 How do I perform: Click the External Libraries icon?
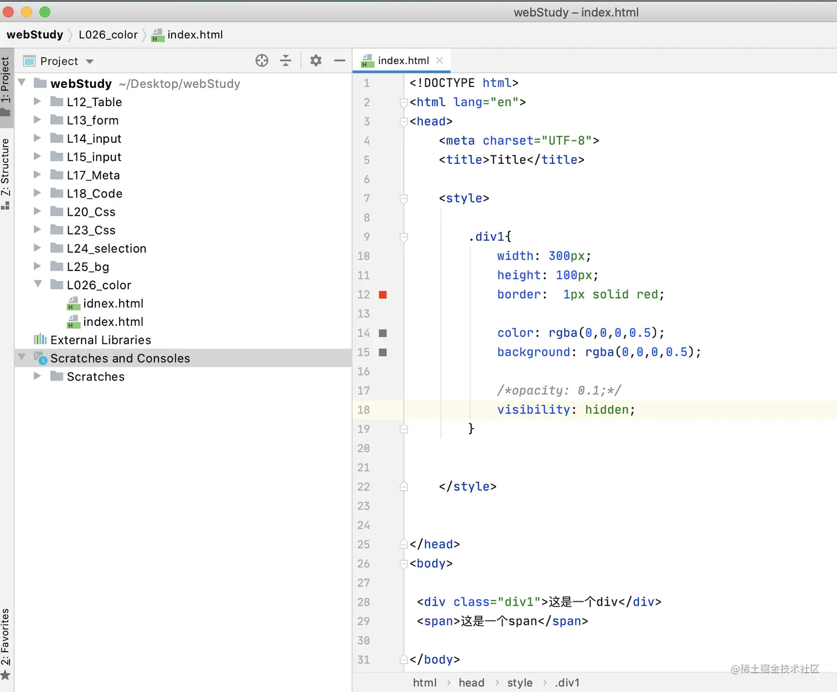pyautogui.click(x=40, y=340)
